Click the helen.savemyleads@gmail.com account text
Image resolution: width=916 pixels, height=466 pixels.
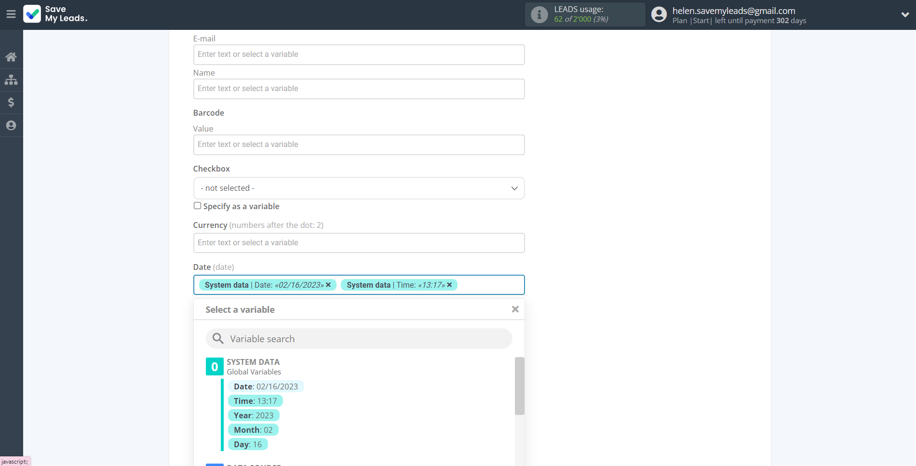pyautogui.click(x=734, y=11)
